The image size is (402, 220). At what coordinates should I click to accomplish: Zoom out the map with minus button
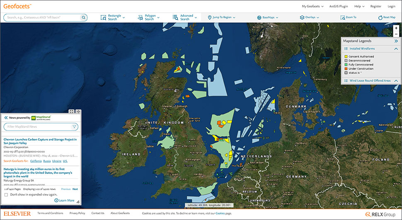396,34
